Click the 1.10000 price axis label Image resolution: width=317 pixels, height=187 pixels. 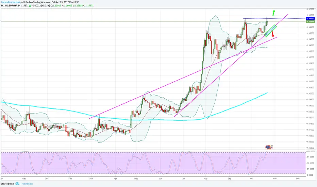311,93
